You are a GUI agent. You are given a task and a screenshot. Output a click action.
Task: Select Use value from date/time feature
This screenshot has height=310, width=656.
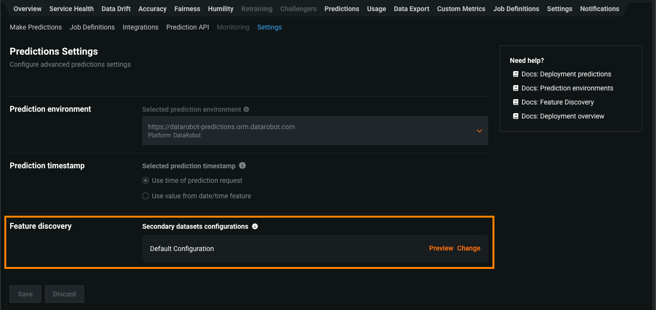click(x=146, y=196)
